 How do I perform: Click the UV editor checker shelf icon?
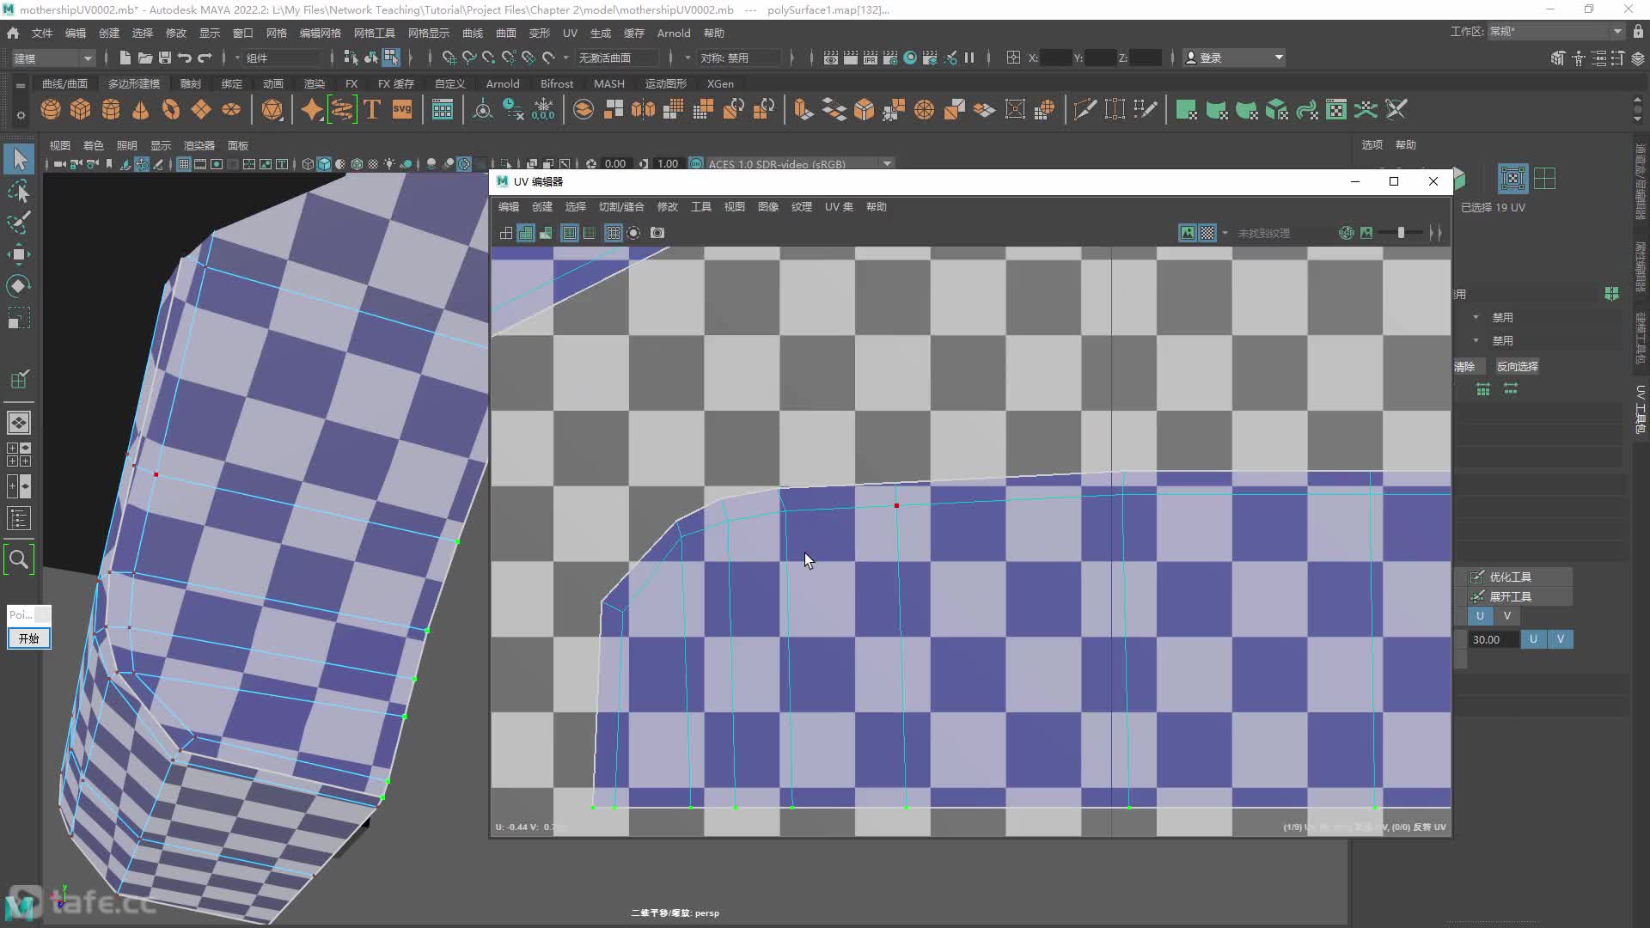click(x=1336, y=110)
